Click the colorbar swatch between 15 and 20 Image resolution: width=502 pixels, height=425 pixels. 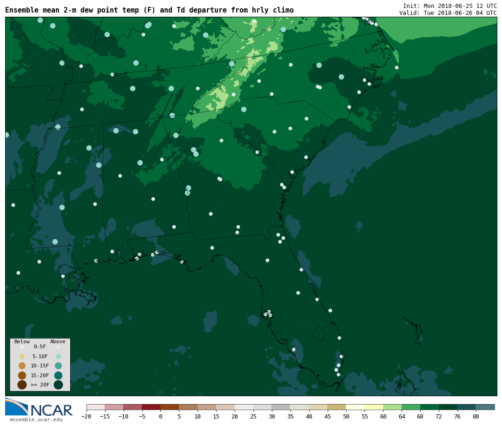click(x=226, y=407)
